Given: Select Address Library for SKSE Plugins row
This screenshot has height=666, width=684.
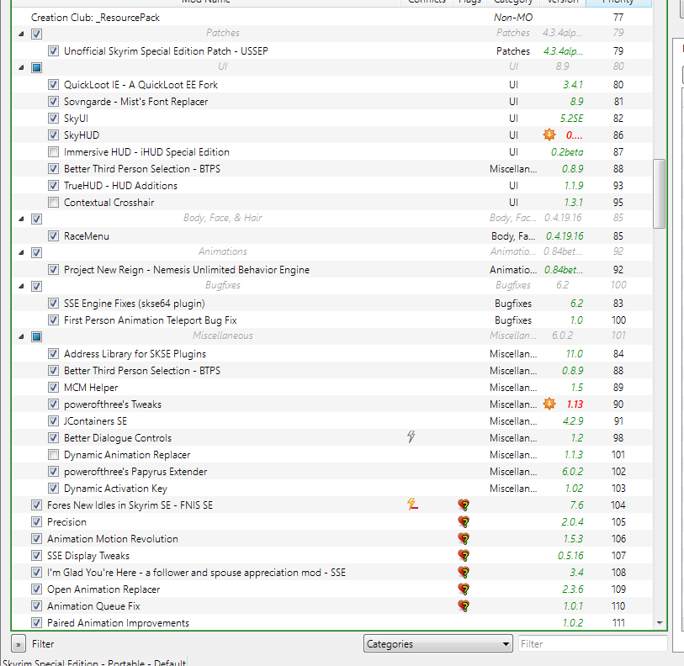Looking at the screenshot, I should point(332,354).
